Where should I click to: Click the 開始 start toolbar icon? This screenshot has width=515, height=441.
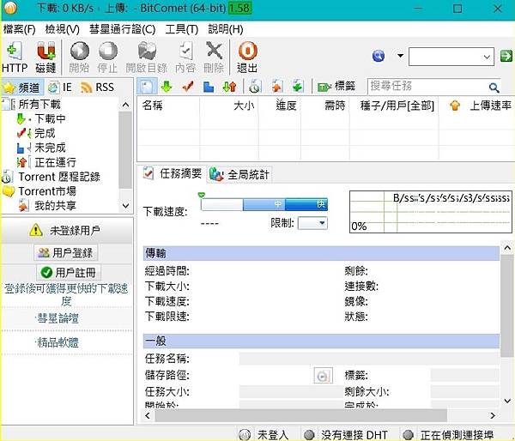(x=80, y=51)
